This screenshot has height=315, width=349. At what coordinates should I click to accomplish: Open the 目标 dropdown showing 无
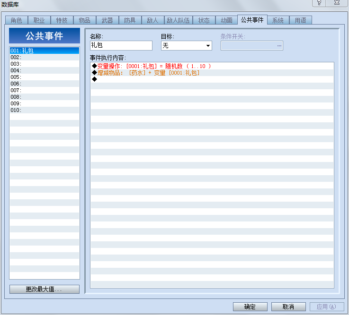pos(187,45)
